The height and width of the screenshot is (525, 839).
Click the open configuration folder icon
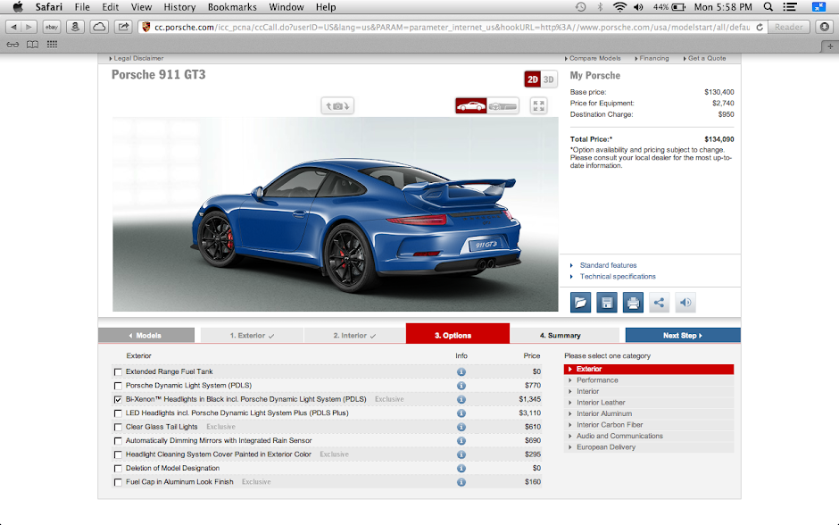(x=580, y=302)
